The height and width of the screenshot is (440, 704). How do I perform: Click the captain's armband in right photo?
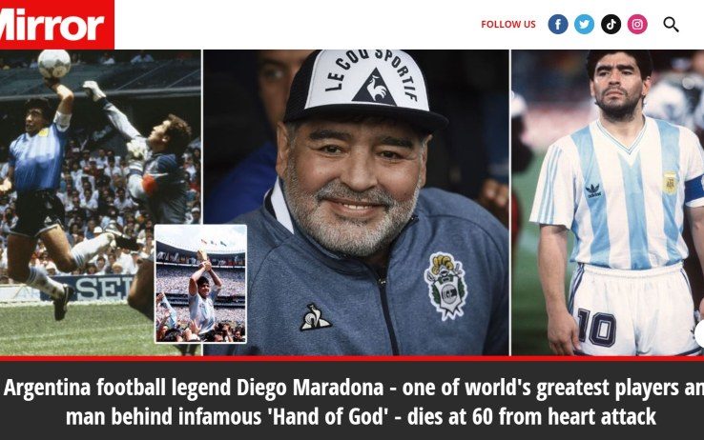click(696, 190)
